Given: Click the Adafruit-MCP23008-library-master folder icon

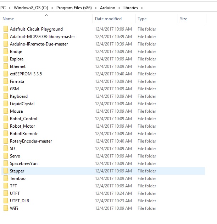Looking at the screenshot, I should click(x=6, y=36).
